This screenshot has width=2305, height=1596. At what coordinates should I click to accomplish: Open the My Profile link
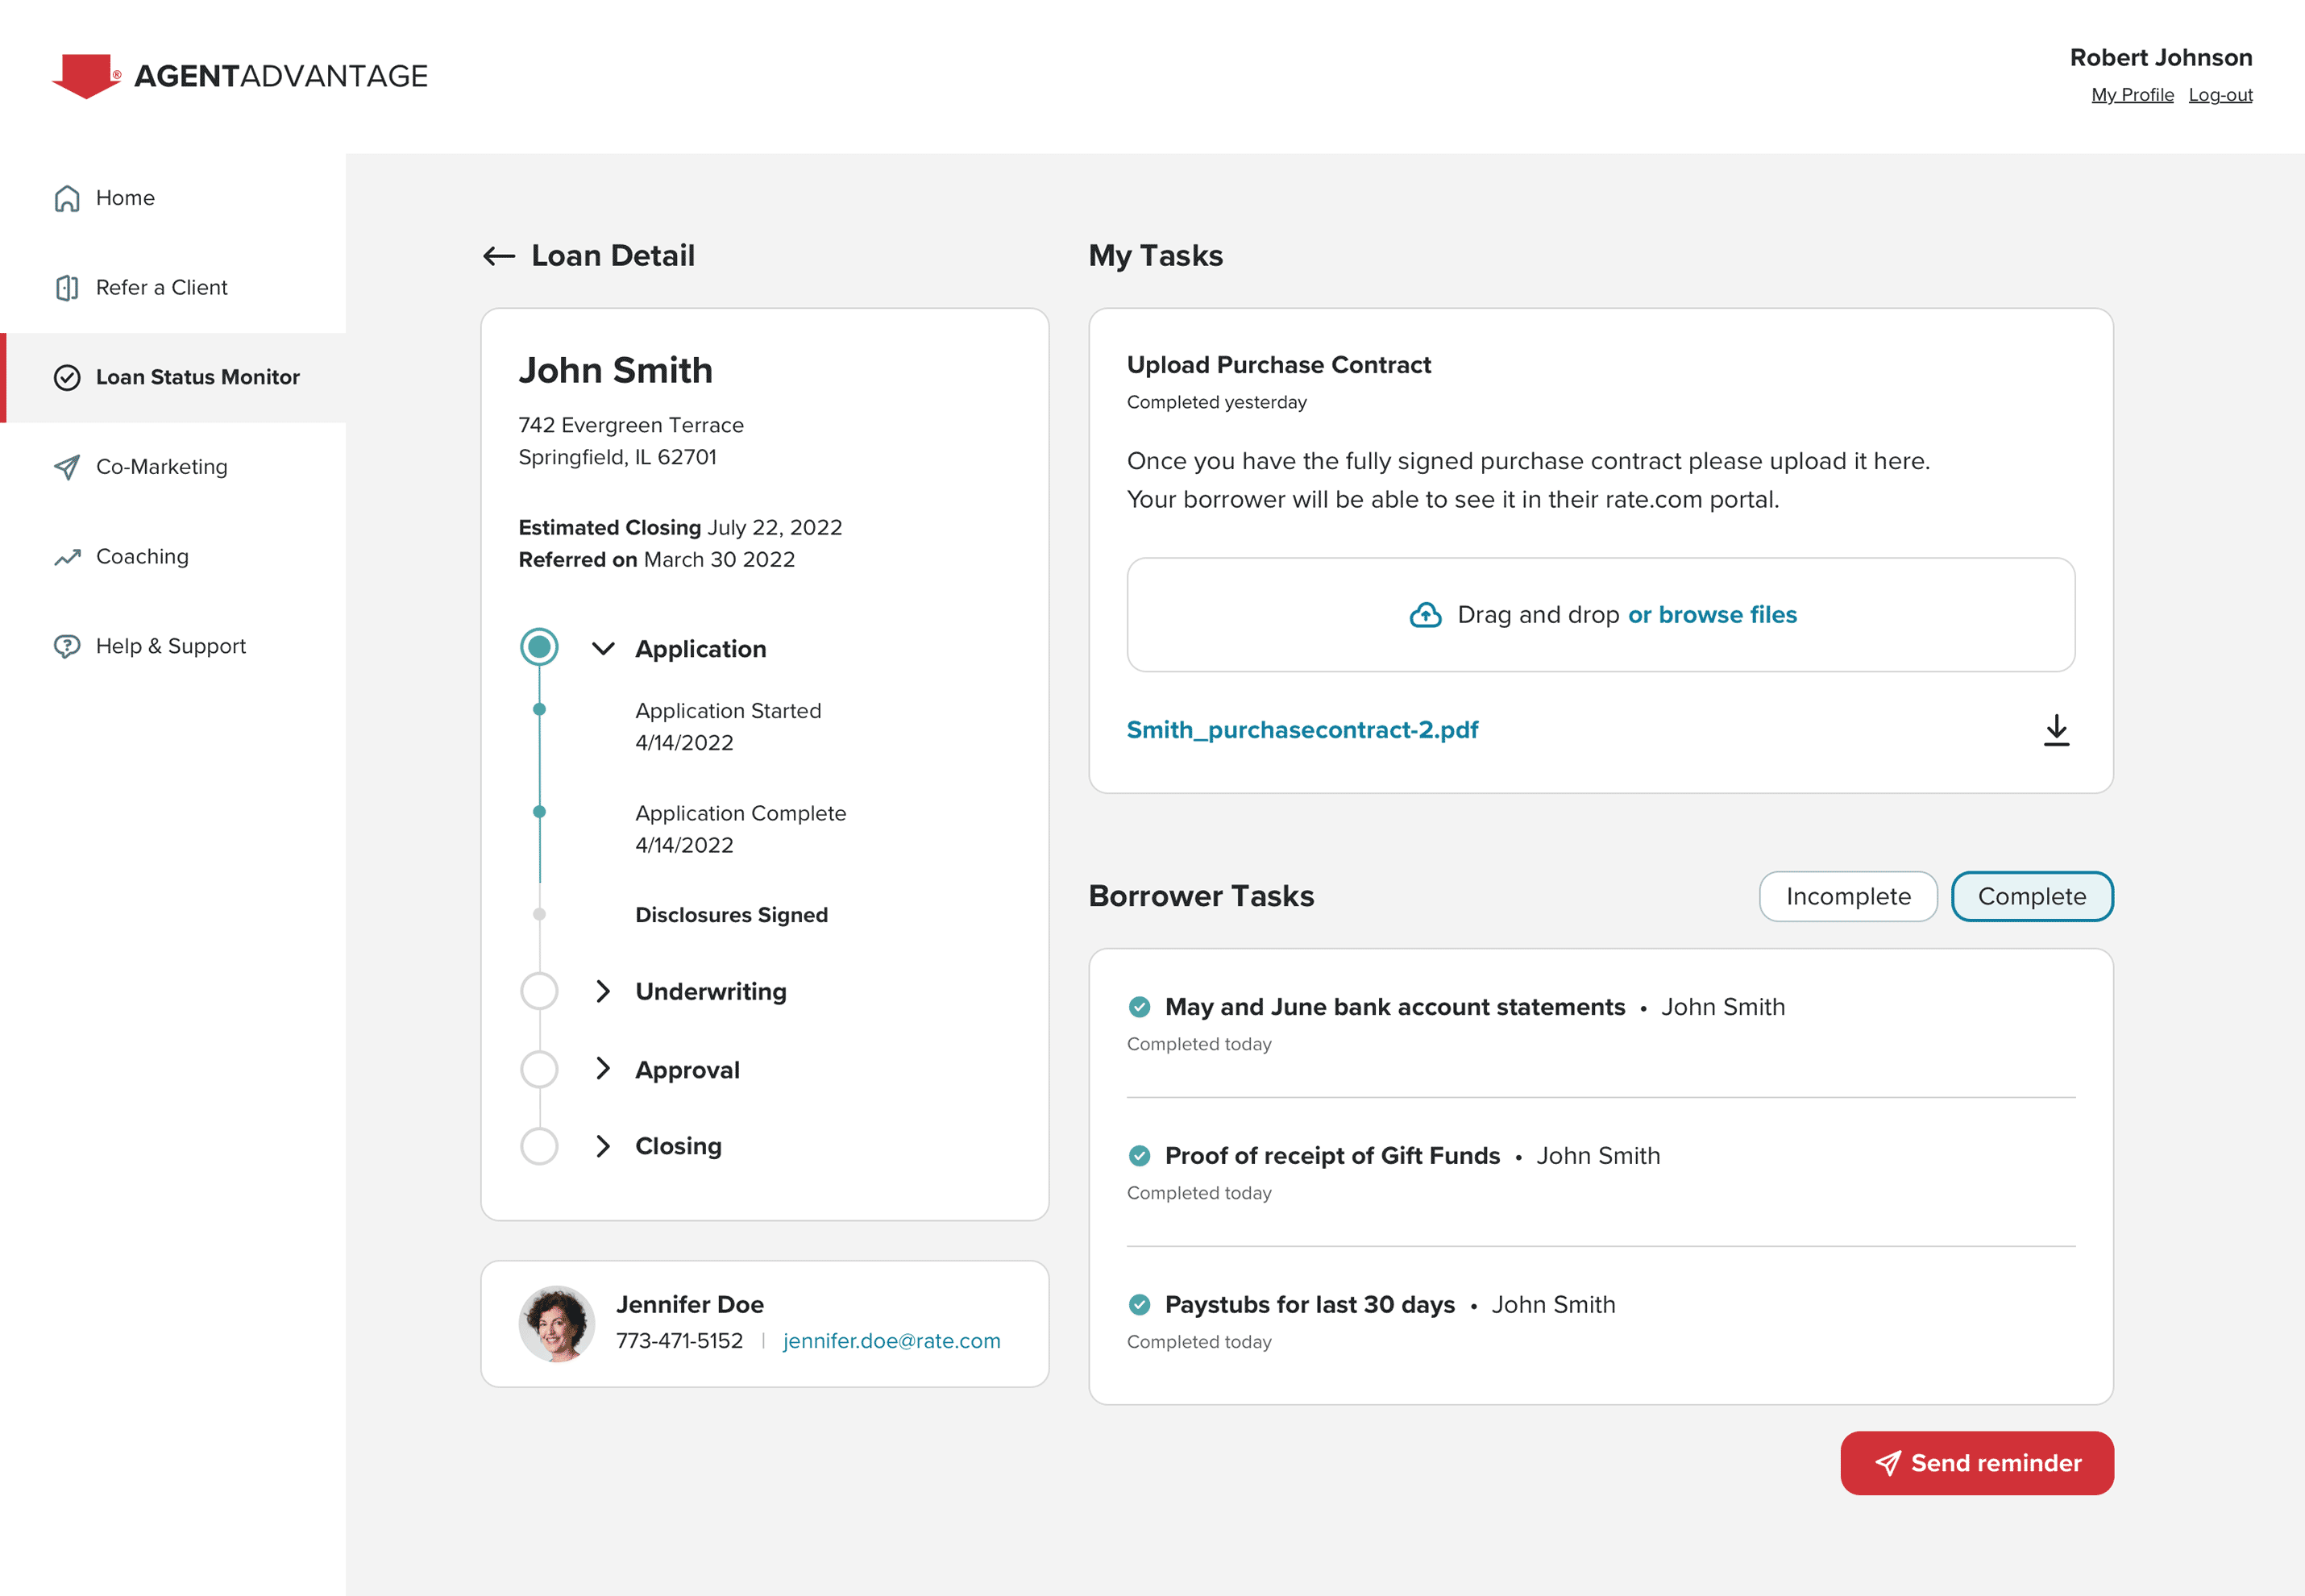pyautogui.click(x=2132, y=95)
